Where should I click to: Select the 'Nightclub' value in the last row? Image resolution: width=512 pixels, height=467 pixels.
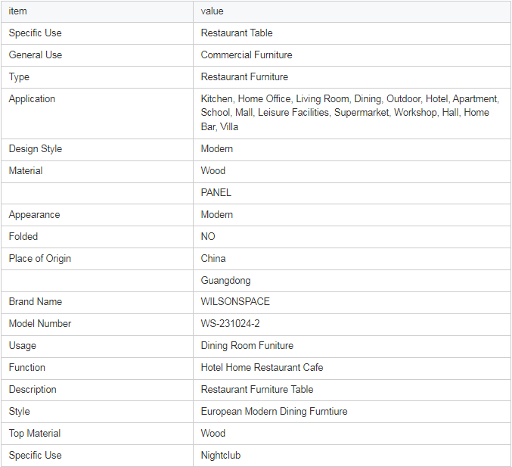(x=220, y=455)
